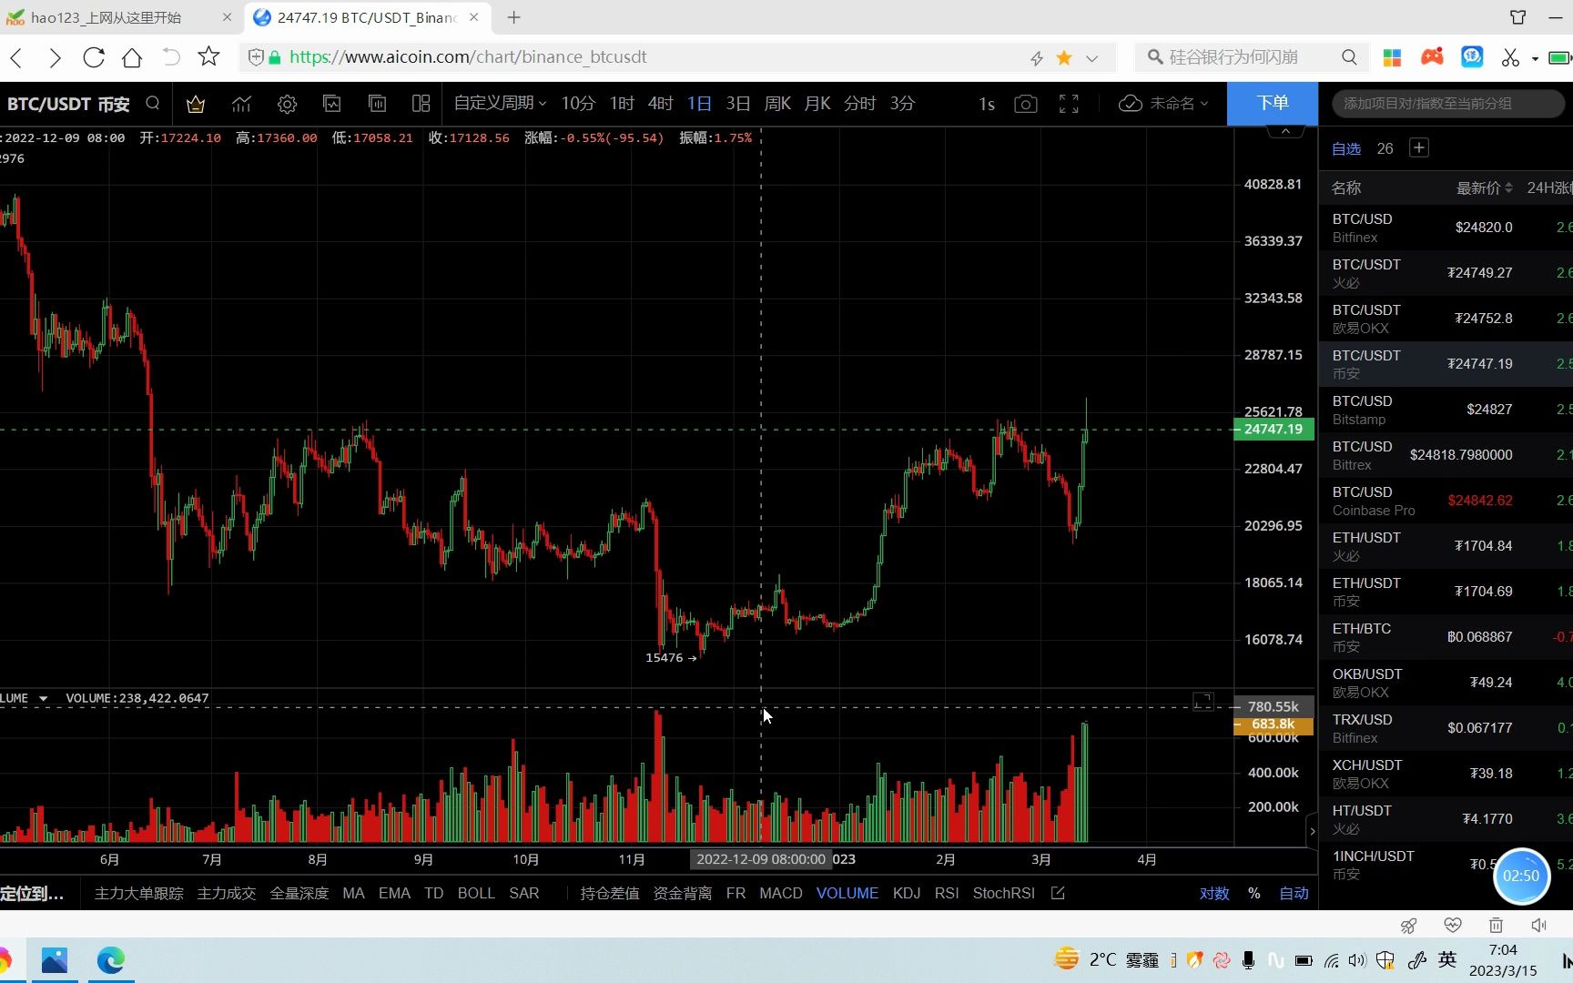Take a chart screenshot with camera icon
Image resolution: width=1573 pixels, height=983 pixels.
point(1026,104)
